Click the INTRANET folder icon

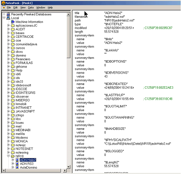click(x=13, y=108)
